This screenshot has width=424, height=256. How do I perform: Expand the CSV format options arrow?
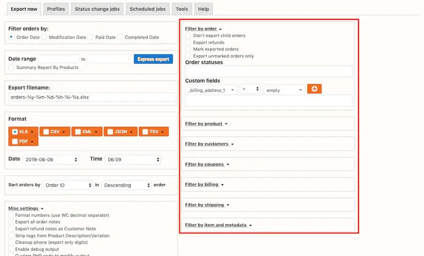pos(64,132)
